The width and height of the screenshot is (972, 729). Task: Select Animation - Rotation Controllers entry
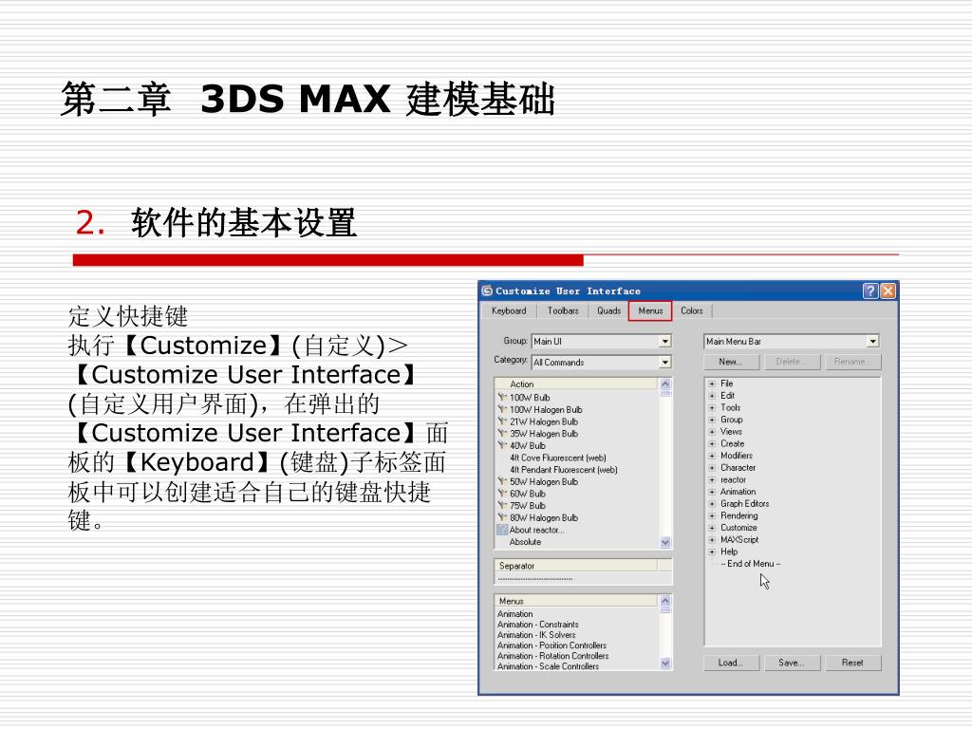click(x=553, y=656)
